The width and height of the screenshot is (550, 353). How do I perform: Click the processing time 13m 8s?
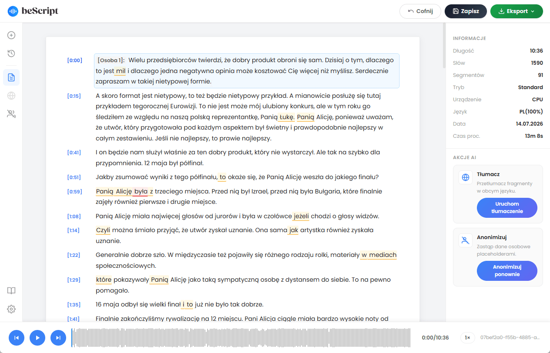(534, 136)
